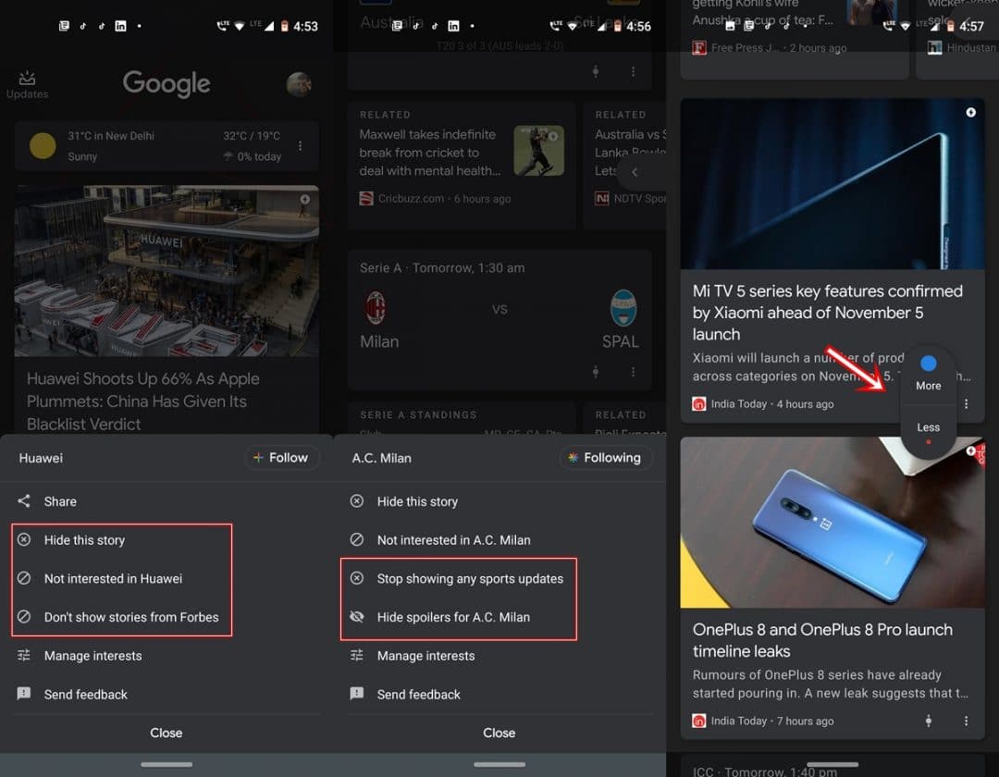Open OnePlus story three-dot menu
Screen dimensions: 999x777
coord(966,721)
